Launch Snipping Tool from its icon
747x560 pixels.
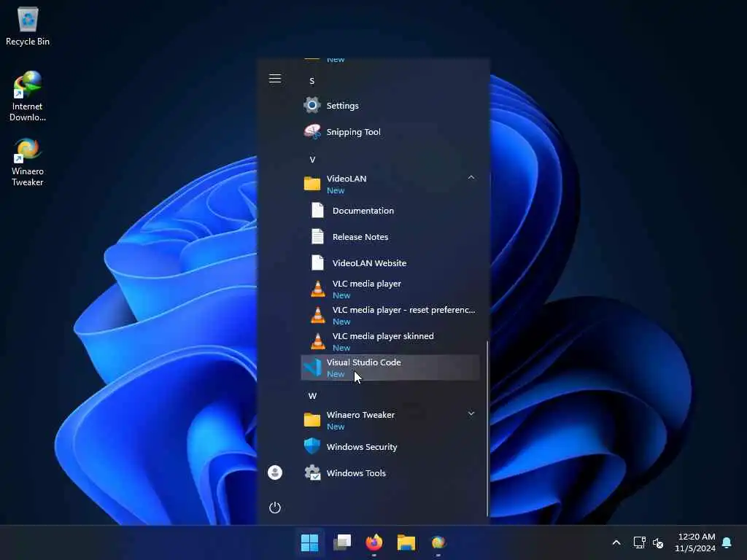[x=312, y=132]
